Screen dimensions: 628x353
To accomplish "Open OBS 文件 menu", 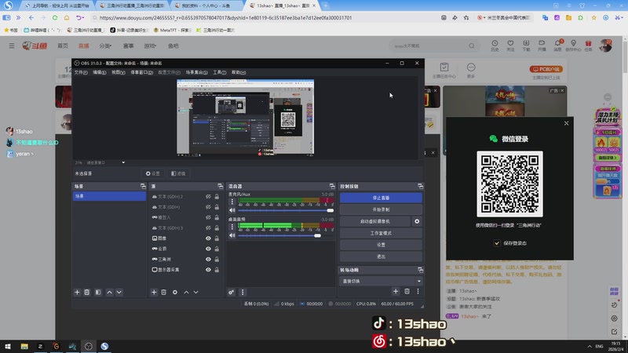I will pyautogui.click(x=81, y=72).
